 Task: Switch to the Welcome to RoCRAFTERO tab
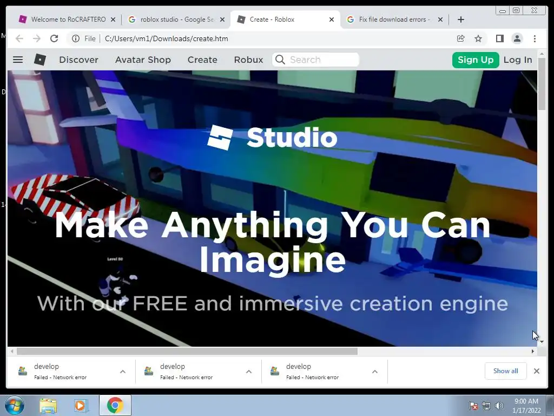[x=67, y=19]
